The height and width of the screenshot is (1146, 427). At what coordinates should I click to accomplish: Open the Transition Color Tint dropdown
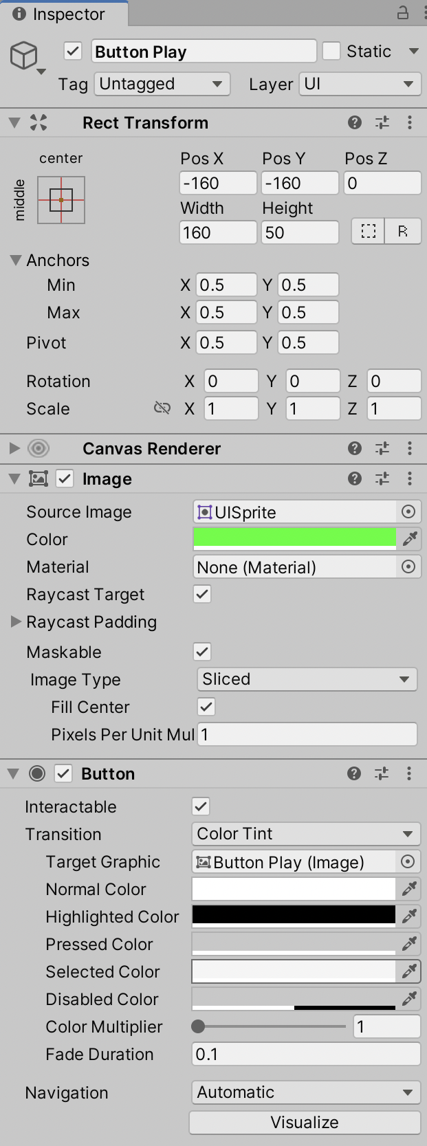pyautogui.click(x=305, y=834)
